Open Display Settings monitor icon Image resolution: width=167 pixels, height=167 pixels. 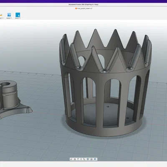coord(88,159)
